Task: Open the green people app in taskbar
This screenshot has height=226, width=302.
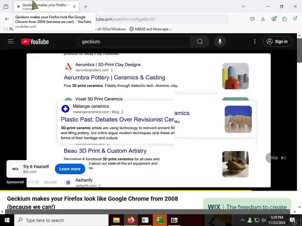Action: click(x=160, y=220)
